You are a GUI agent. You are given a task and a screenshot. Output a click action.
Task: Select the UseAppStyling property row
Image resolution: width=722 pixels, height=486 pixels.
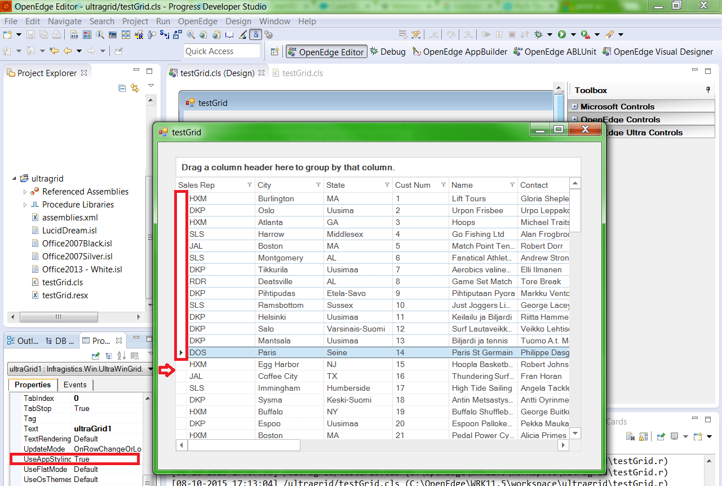tap(76, 459)
